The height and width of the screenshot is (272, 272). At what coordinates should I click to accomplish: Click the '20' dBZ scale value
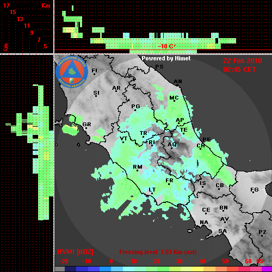156,261
